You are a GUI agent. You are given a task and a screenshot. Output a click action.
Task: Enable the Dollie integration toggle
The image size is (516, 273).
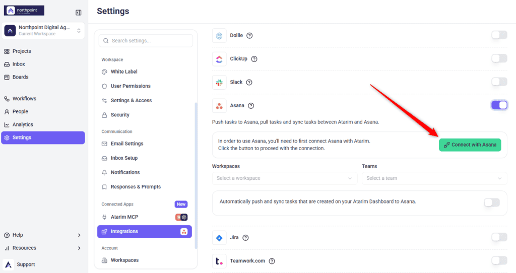coord(499,35)
